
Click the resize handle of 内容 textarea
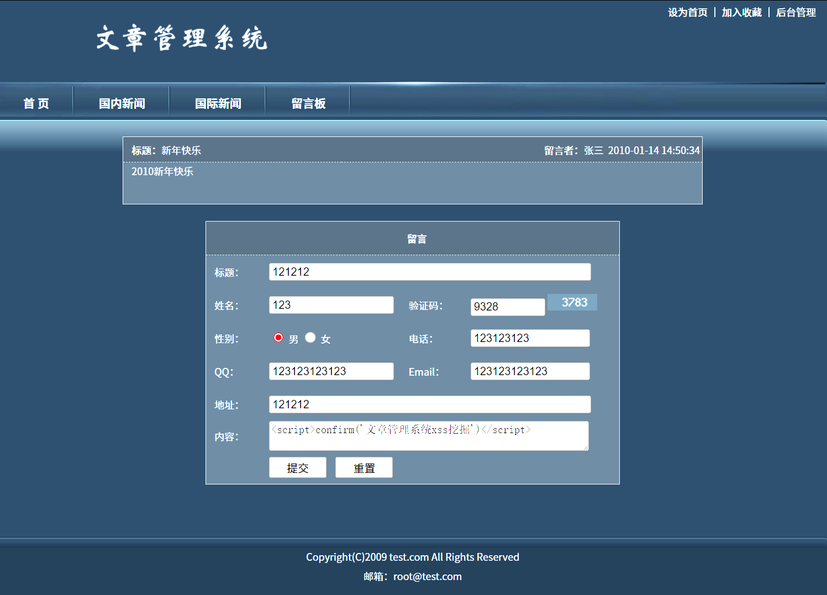click(x=586, y=447)
